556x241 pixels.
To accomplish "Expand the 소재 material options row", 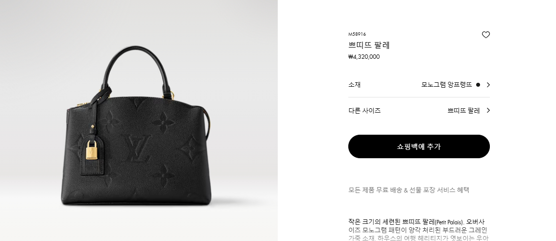I will tap(419, 85).
